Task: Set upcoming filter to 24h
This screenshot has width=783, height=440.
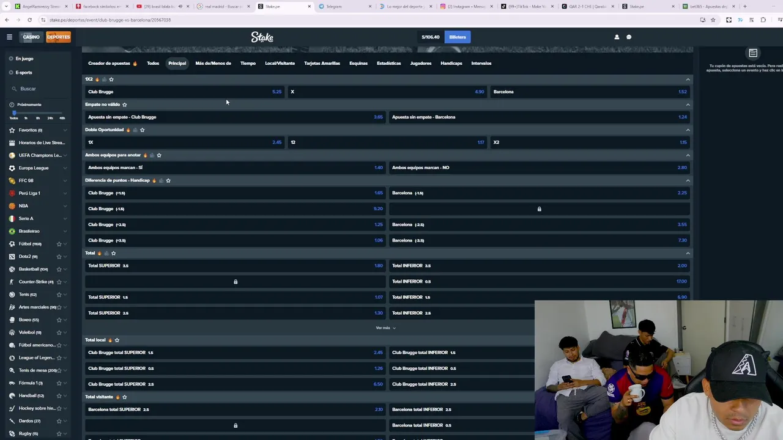Action: pos(50,118)
